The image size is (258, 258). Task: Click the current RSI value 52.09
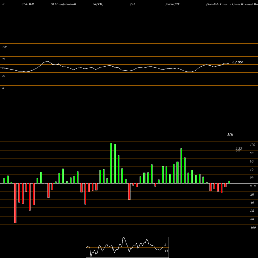click(237, 62)
